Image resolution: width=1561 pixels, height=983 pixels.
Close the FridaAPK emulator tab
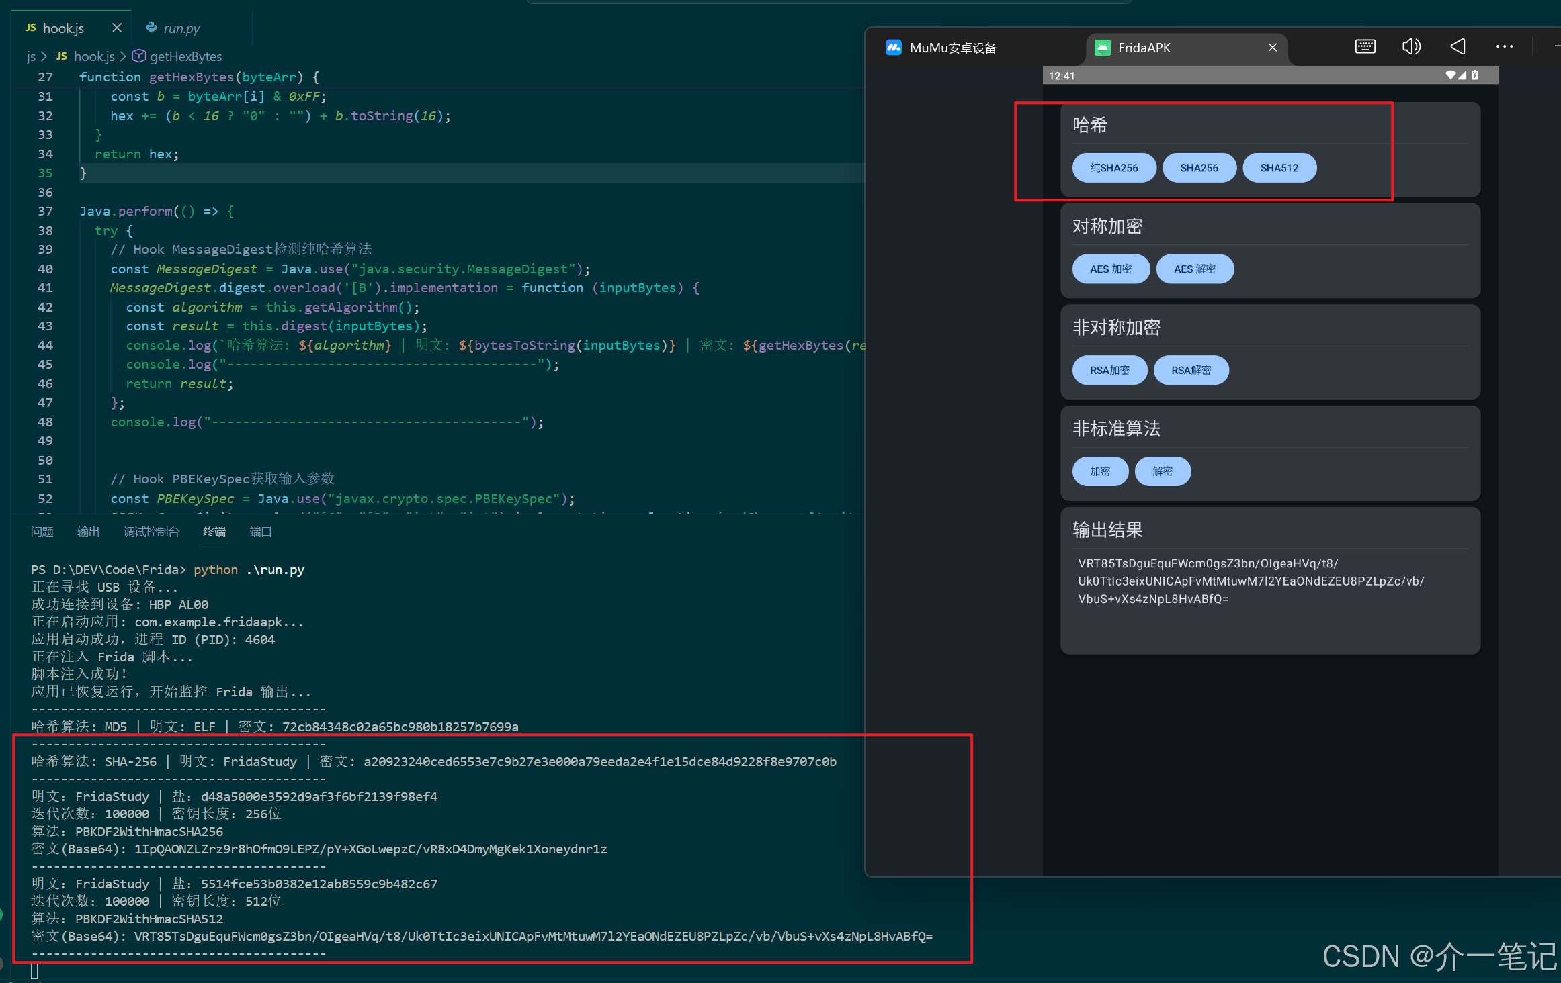pyautogui.click(x=1272, y=48)
